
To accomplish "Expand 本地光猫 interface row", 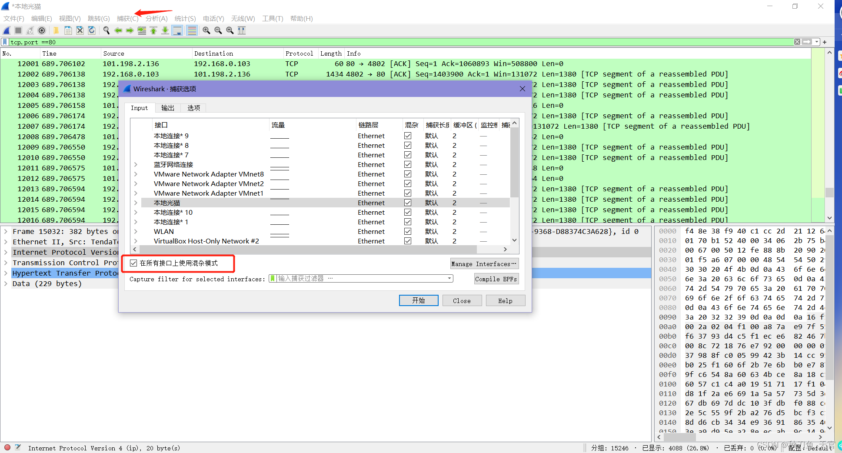I will point(136,203).
